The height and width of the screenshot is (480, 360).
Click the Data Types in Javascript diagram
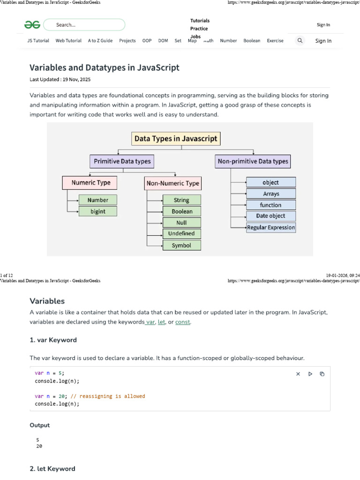pyautogui.click(x=180, y=189)
